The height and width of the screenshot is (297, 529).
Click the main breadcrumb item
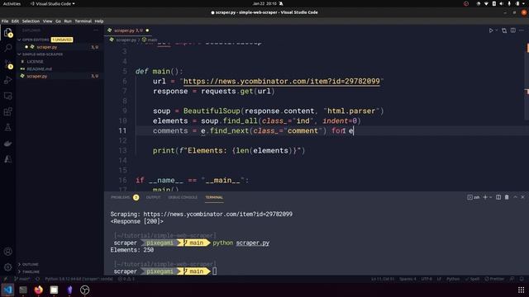pos(150,40)
